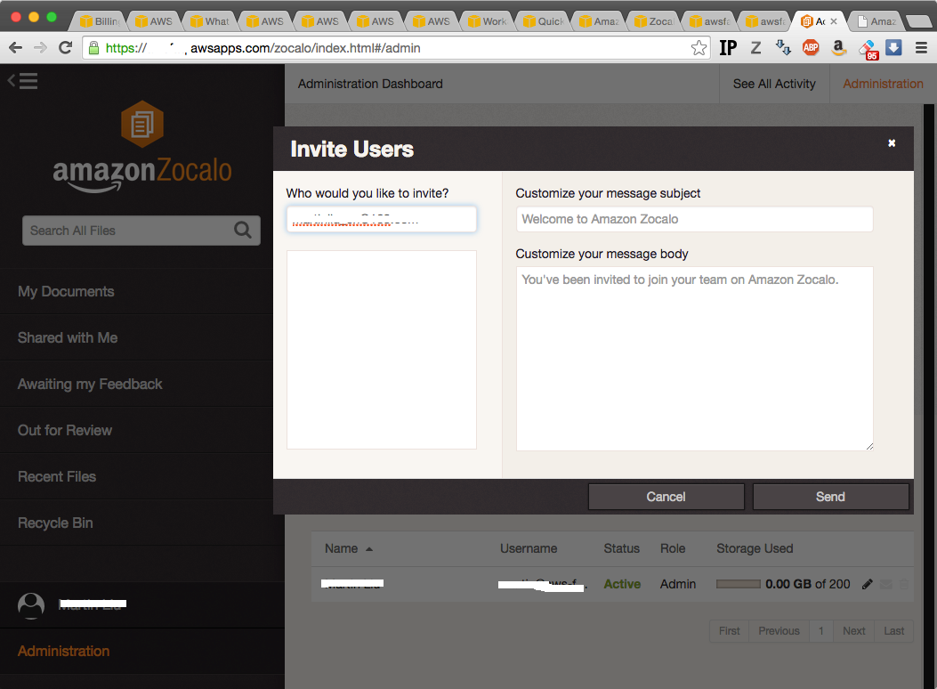This screenshot has width=937, height=689.
Task: Click the message body resize handle
Action: point(869,446)
